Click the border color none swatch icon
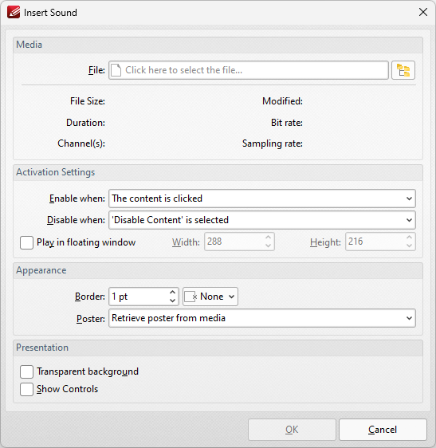The width and height of the screenshot is (436, 448). [191, 297]
